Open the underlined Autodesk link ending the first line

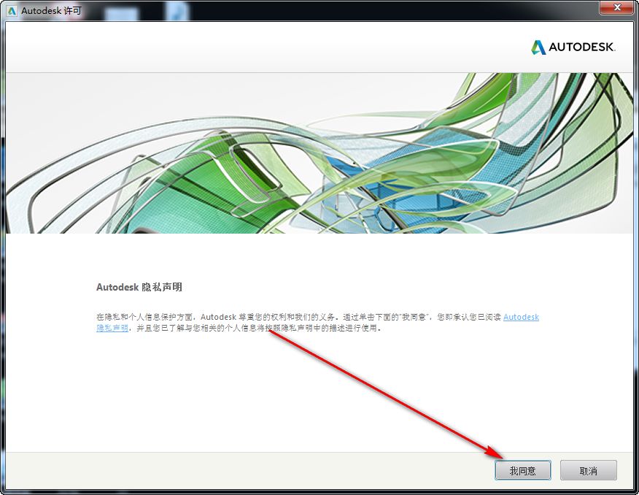tap(522, 317)
